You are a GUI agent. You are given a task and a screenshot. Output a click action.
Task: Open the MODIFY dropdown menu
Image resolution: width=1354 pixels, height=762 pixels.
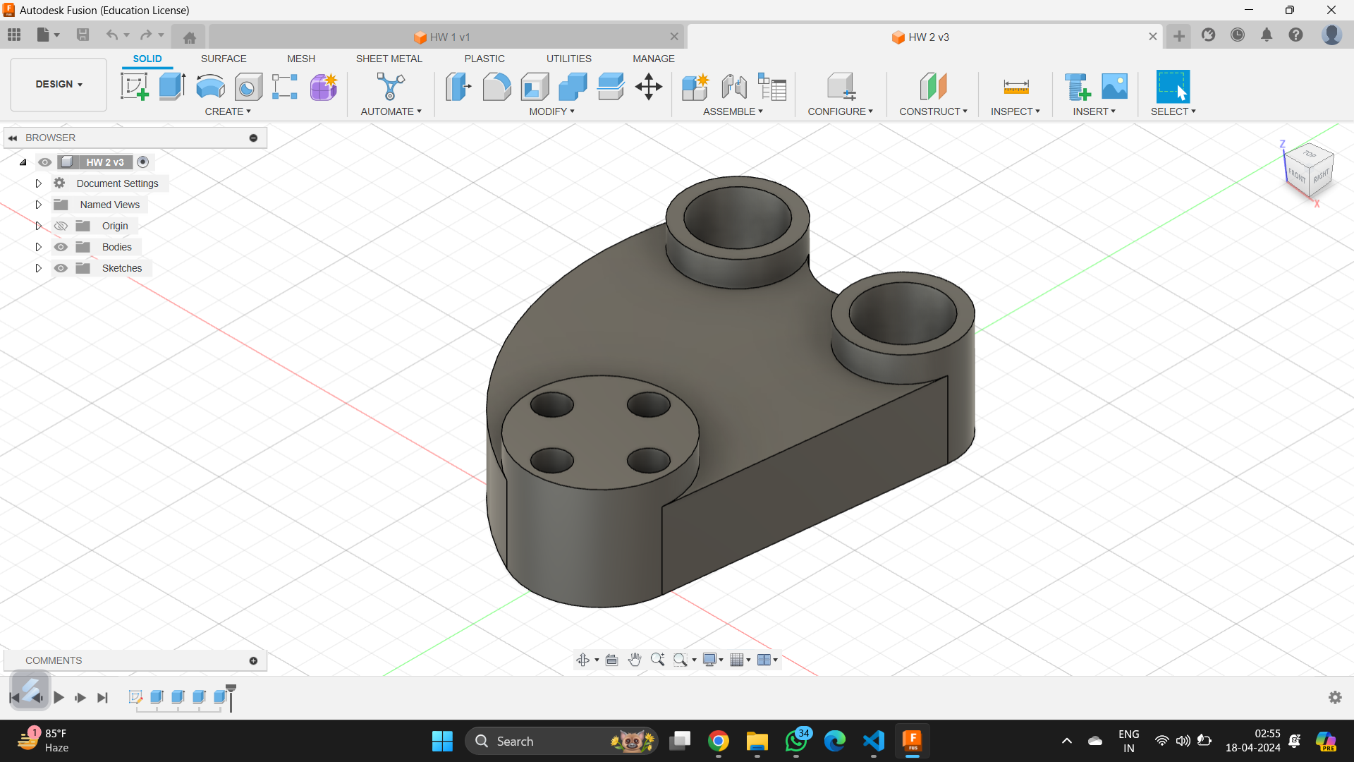point(552,111)
